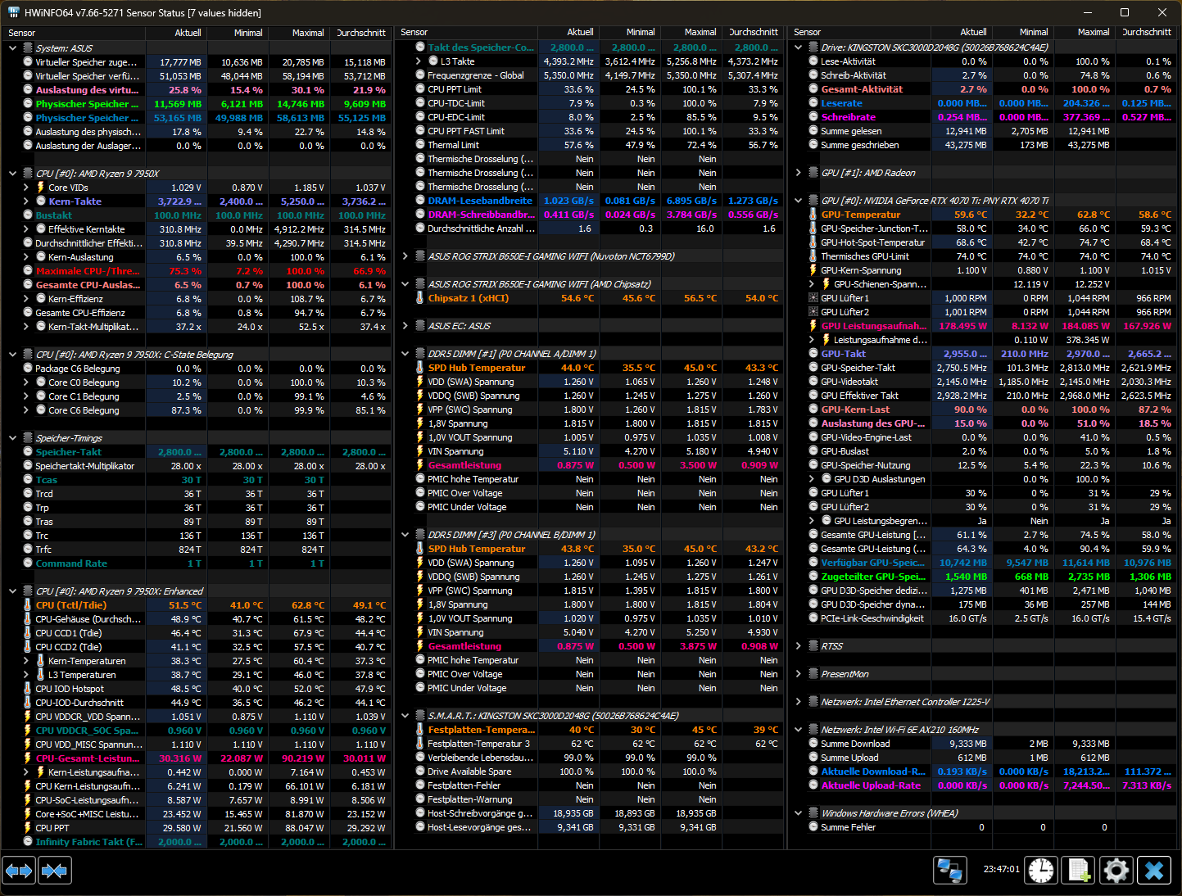Reset min/max values with the clock icon
The width and height of the screenshot is (1182, 896).
click(x=1042, y=870)
